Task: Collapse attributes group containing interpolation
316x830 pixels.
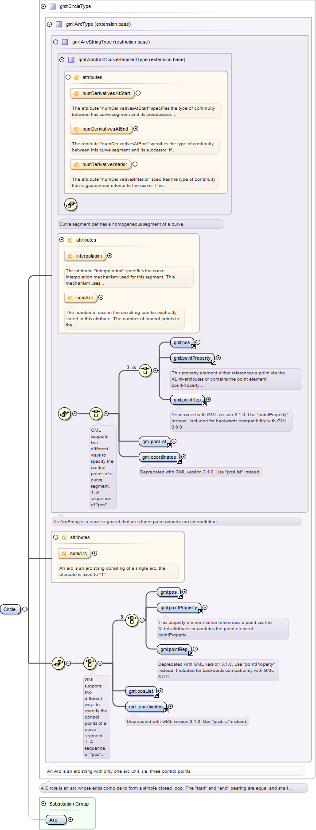Action: [62, 240]
